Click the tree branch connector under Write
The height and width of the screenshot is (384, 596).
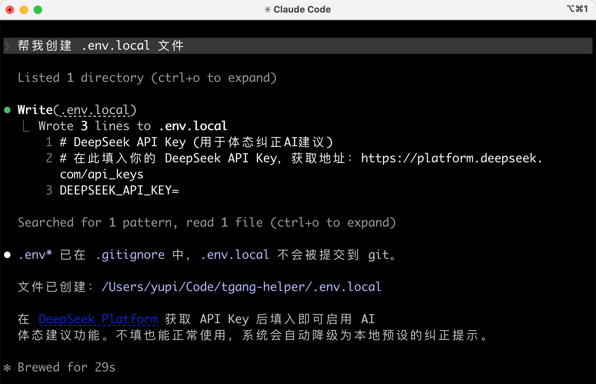pos(26,126)
